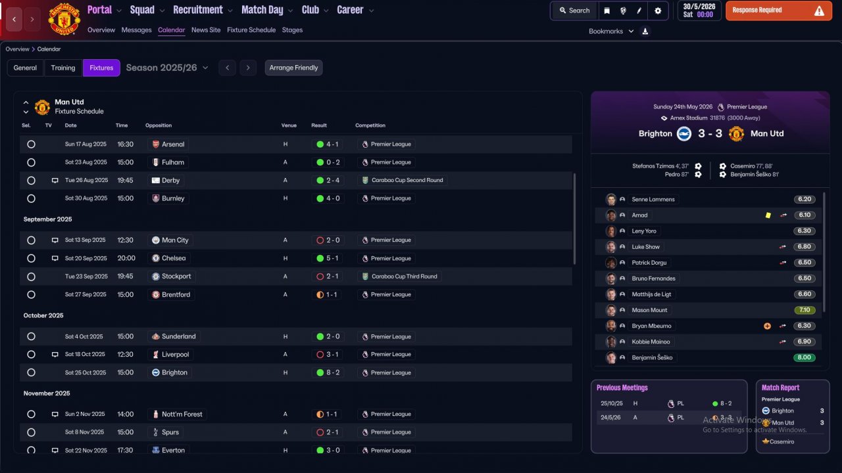Click the star icon beside Casemiro in Match Report
The height and width of the screenshot is (473, 842).
pyautogui.click(x=766, y=441)
